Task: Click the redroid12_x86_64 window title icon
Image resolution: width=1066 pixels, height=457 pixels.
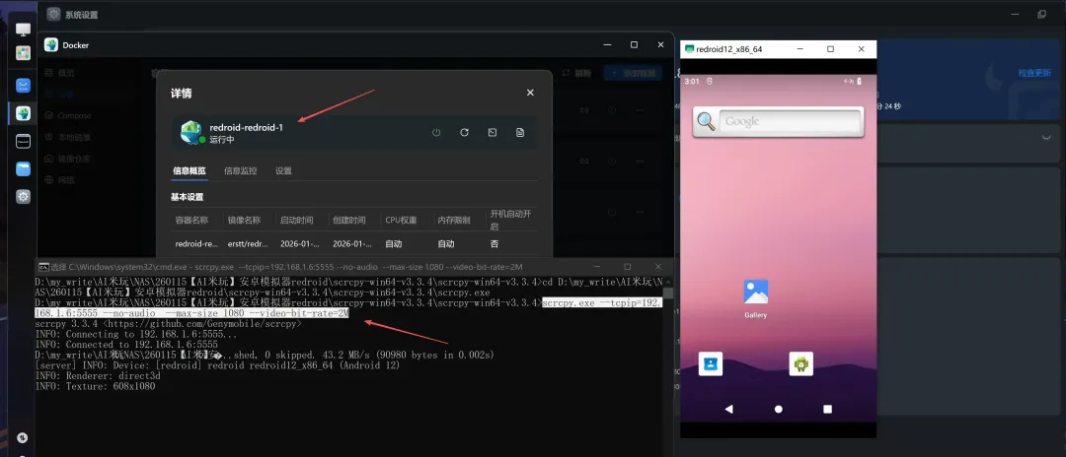Action: pos(689,49)
